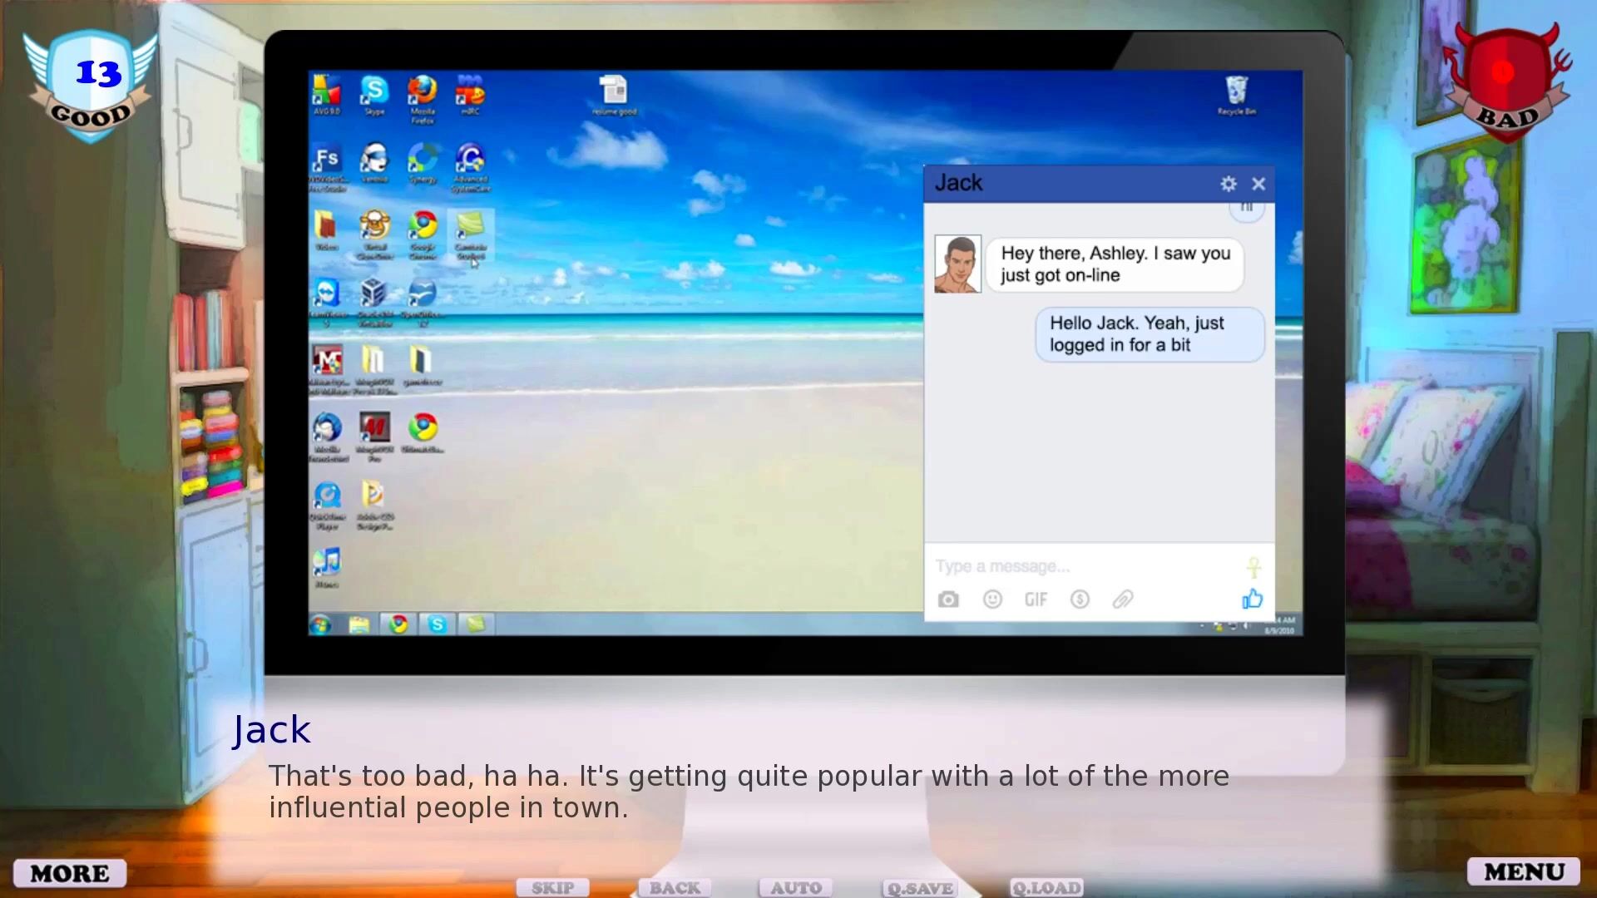Click the paperclip attachment icon

(x=1123, y=599)
